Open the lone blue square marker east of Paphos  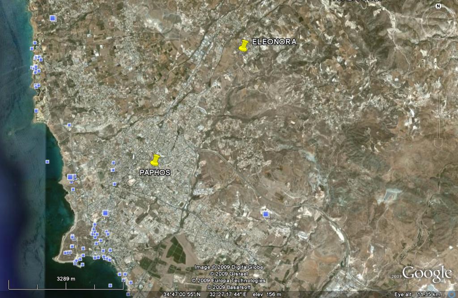pyautogui.click(x=266, y=214)
